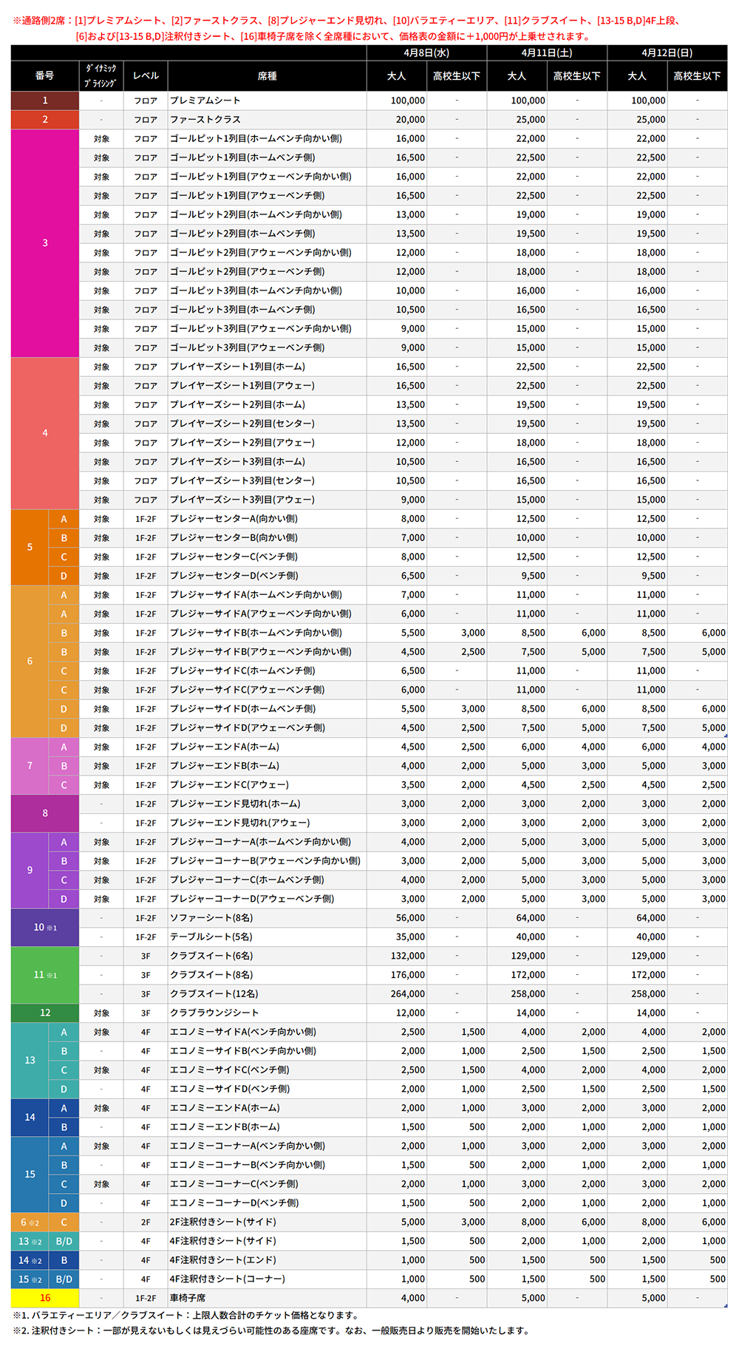The width and height of the screenshot is (739, 1346).
Task: Select the 4月11日(土) date header
Action: (x=547, y=53)
